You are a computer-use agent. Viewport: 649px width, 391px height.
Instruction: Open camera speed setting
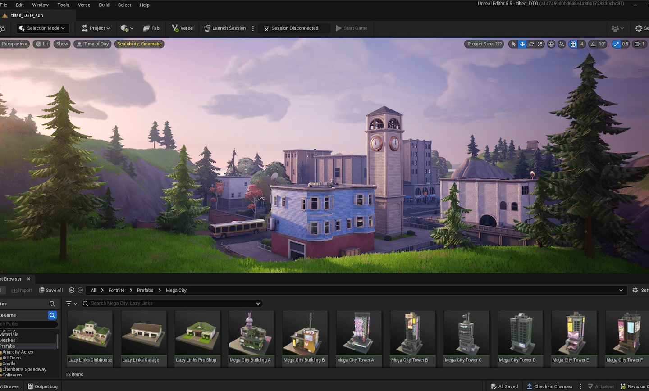(x=640, y=44)
